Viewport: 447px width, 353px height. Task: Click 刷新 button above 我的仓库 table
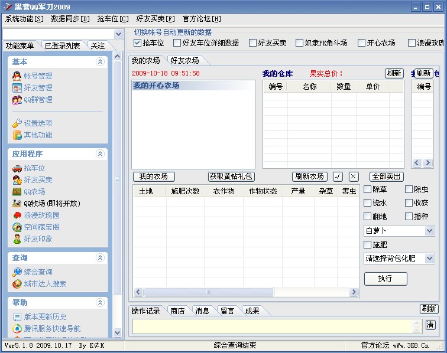394,73
